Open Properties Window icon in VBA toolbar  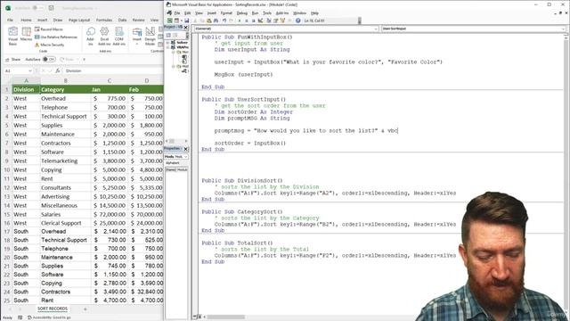276,21
